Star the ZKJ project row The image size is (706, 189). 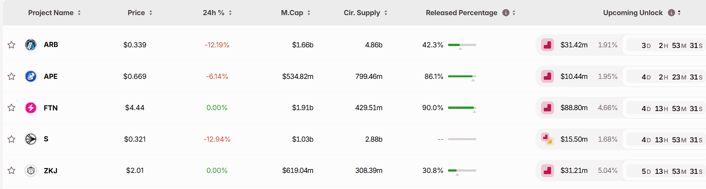pos(12,170)
